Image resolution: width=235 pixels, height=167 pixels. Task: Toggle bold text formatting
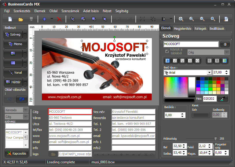click(167, 61)
